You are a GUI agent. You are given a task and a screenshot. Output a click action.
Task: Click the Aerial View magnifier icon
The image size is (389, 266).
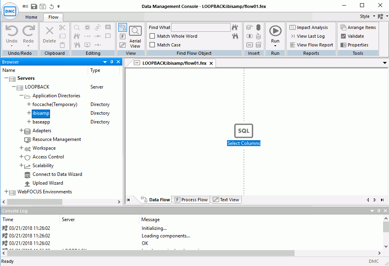point(135,31)
